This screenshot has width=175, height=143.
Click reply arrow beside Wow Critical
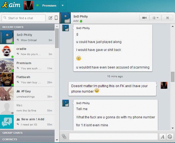18,40
